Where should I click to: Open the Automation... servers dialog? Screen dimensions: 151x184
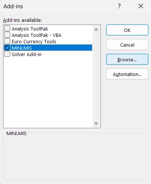[127, 74]
